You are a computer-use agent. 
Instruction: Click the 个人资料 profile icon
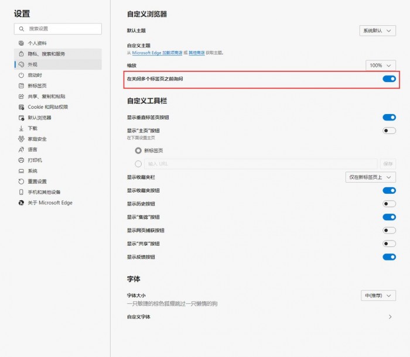click(21, 43)
